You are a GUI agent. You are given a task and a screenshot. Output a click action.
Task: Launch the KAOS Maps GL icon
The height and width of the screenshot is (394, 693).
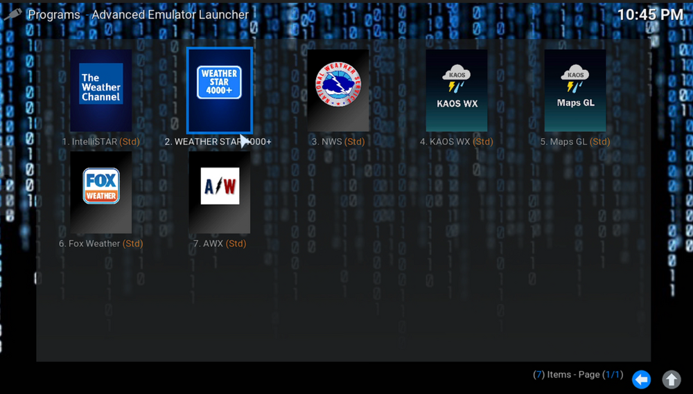[x=575, y=89]
